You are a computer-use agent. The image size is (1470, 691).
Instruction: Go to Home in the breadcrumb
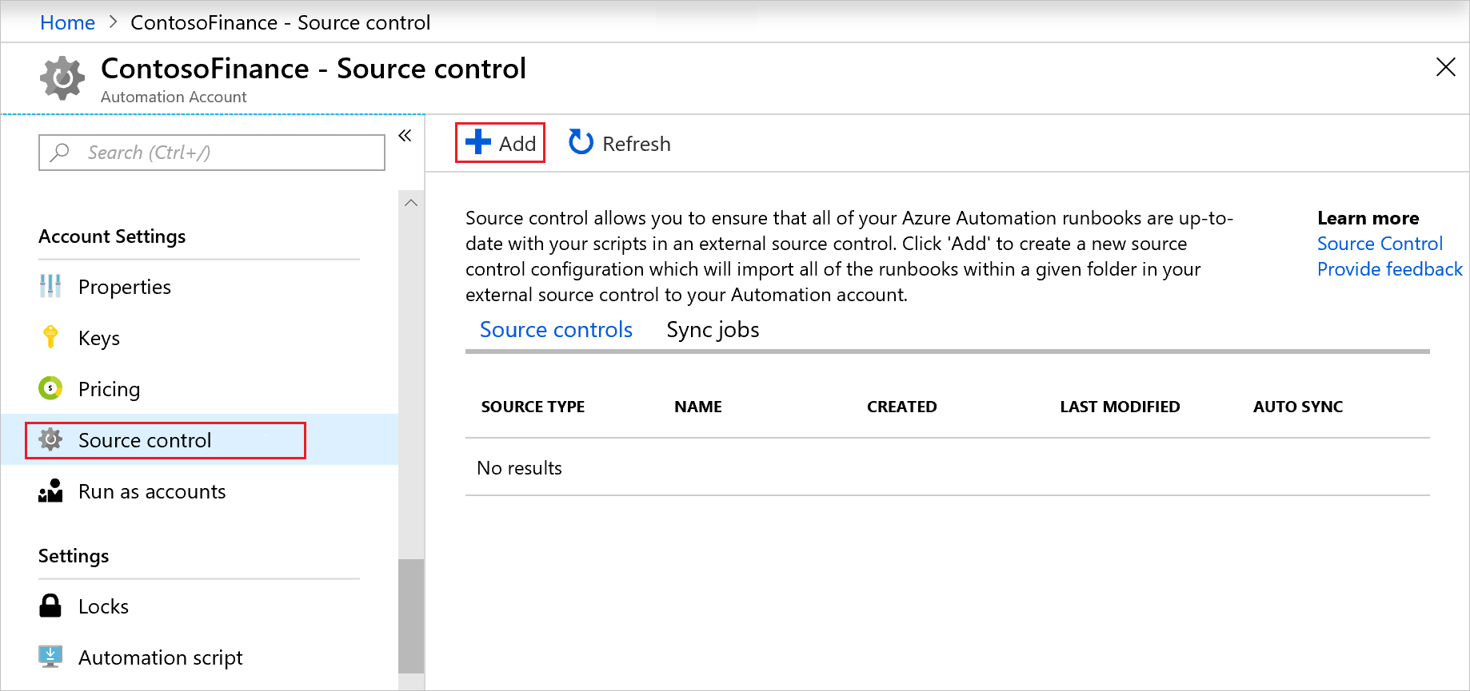[x=68, y=22]
